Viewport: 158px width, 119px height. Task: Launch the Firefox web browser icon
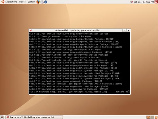coord(38,2)
